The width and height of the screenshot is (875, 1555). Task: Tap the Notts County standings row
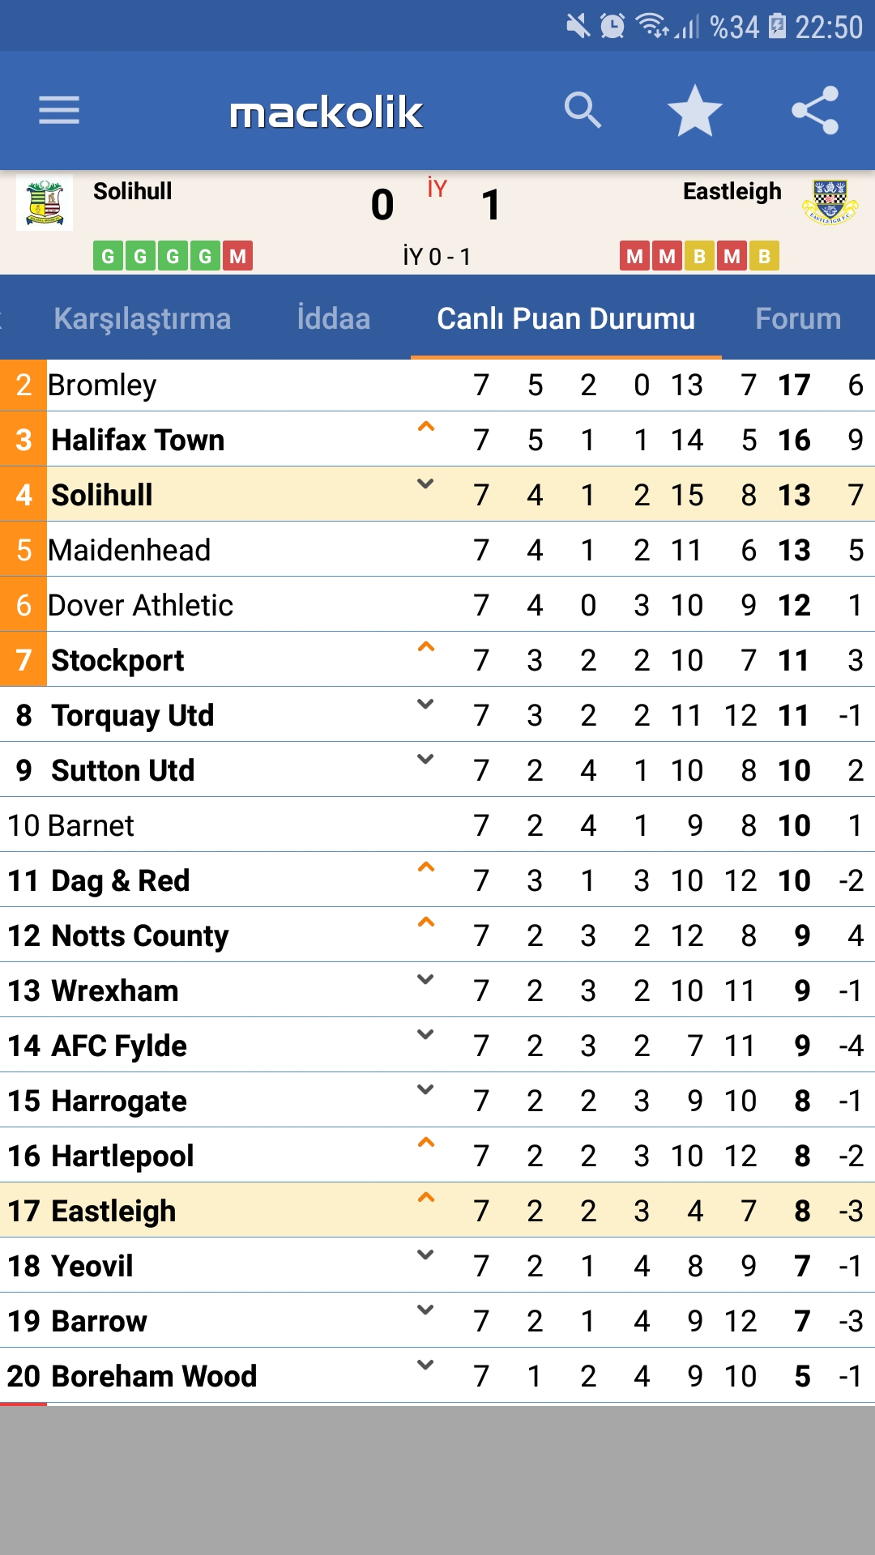(437, 935)
